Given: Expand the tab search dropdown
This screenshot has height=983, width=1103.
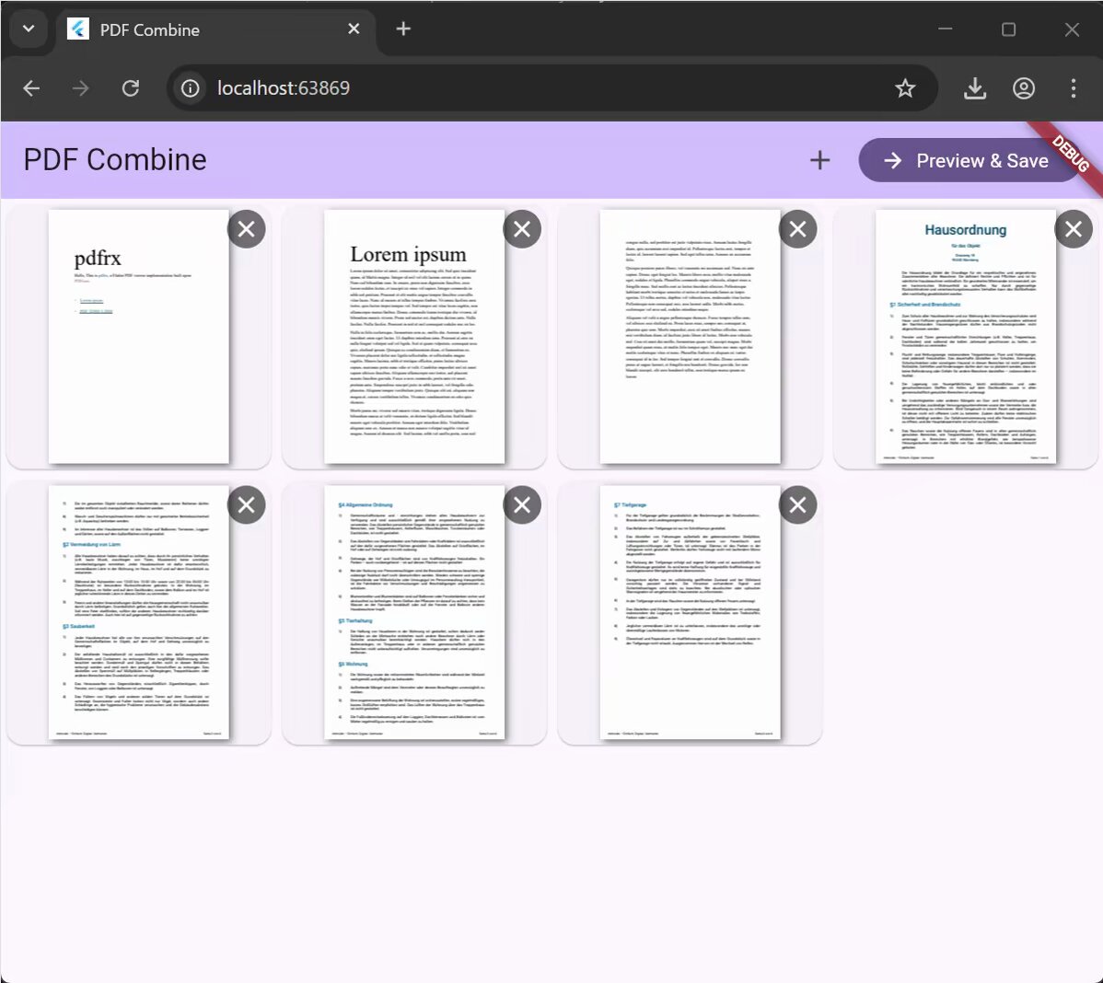Looking at the screenshot, I should pos(29,29).
